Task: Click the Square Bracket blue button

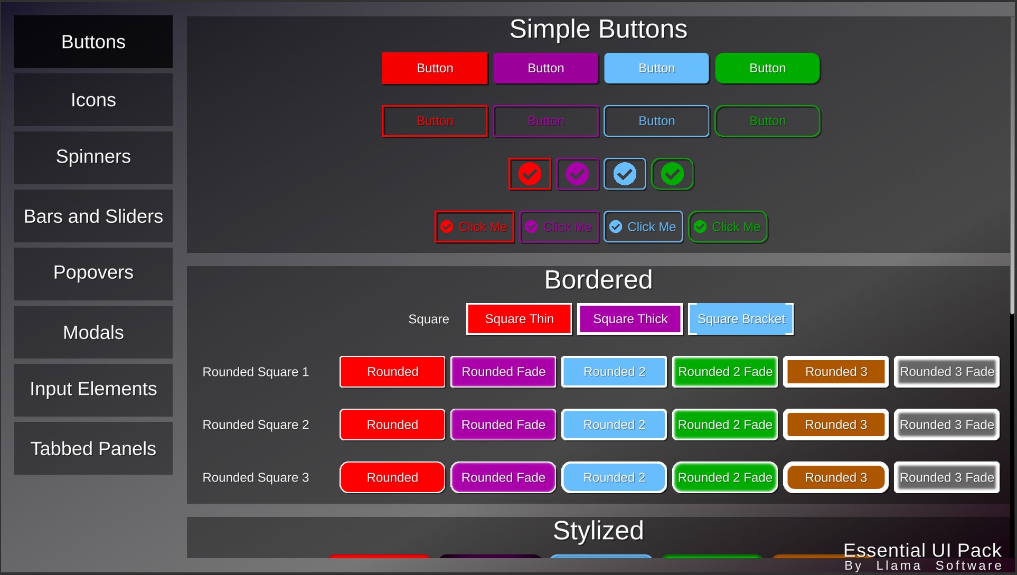Action: pos(740,318)
